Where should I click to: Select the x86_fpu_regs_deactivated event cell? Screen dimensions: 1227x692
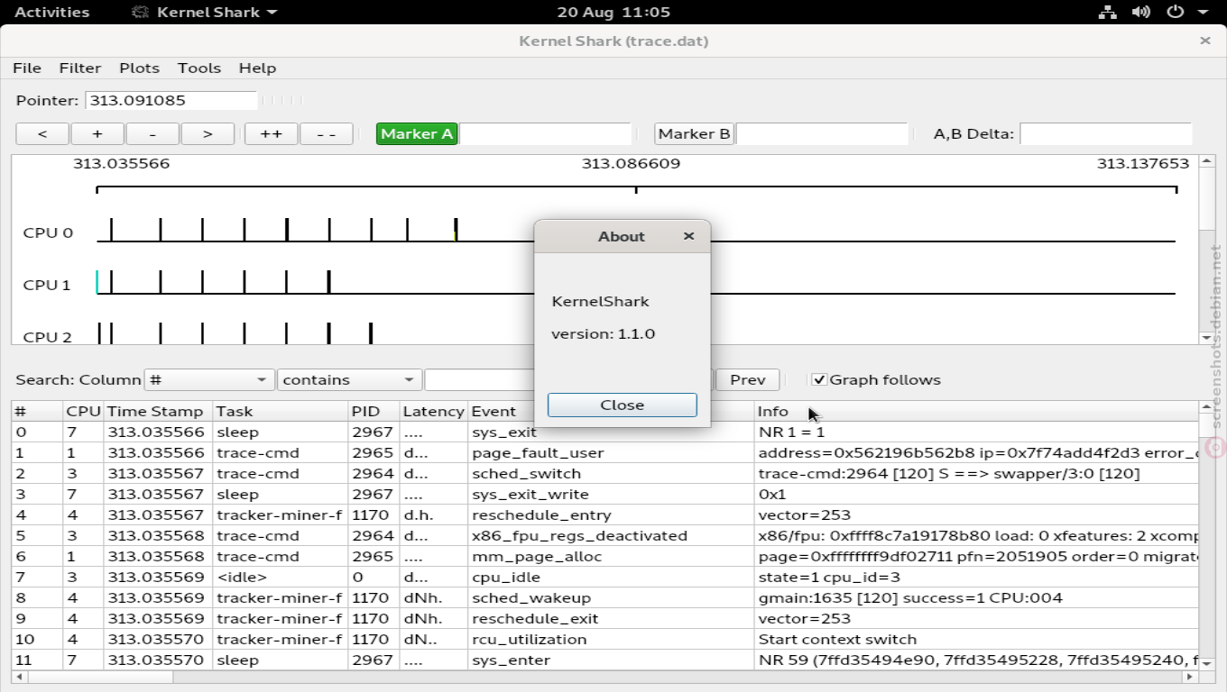[612, 535]
